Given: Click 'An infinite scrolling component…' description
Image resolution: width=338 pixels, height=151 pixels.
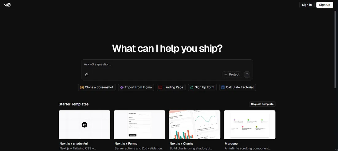Looking at the screenshot, I should pos(247,149).
